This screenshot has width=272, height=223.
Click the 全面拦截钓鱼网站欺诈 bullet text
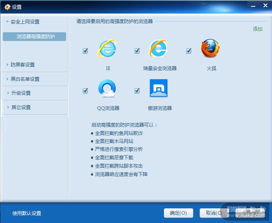119,133
